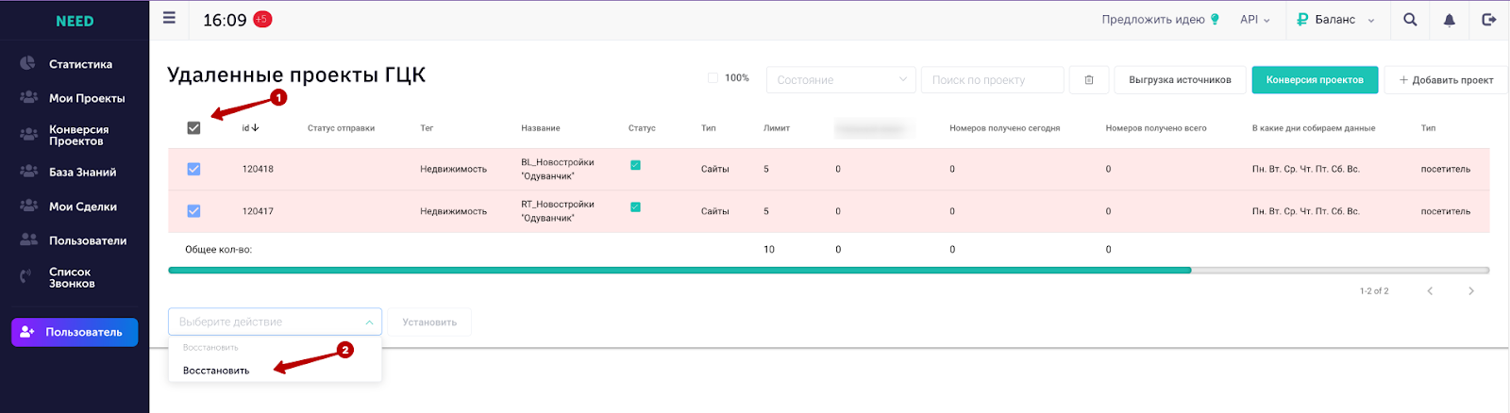This screenshot has width=1510, height=413.
Task: Open Мои Проекты in the sidebar
Action: [x=87, y=98]
